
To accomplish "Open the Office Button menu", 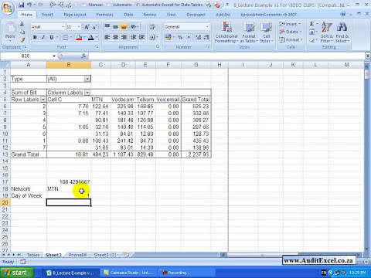I will pos(7,8).
